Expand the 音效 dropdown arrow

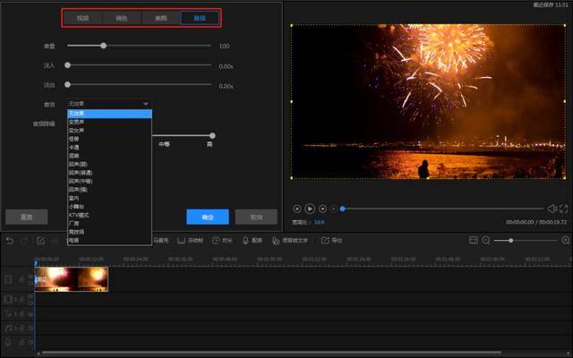pos(146,104)
